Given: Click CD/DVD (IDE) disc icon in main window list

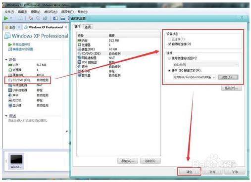Looking at the screenshot, I should 10,80.
